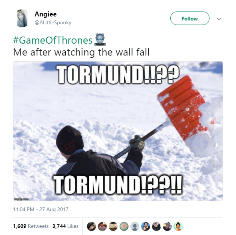Open the @ALittleSpooky handle

[x=53, y=23]
